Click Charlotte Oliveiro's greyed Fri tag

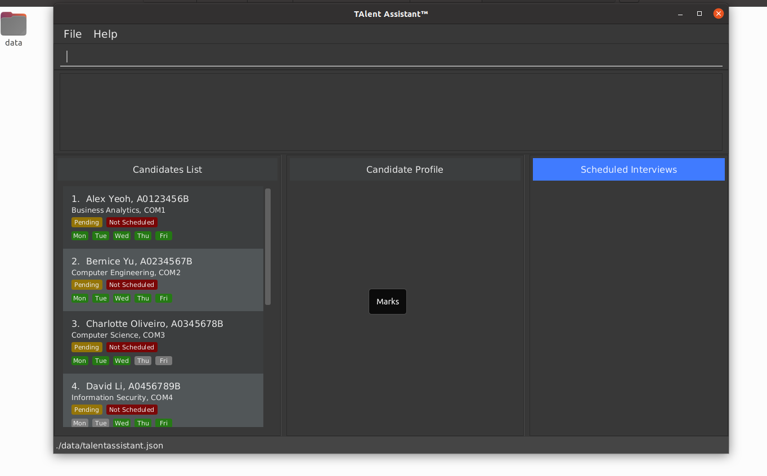point(164,361)
